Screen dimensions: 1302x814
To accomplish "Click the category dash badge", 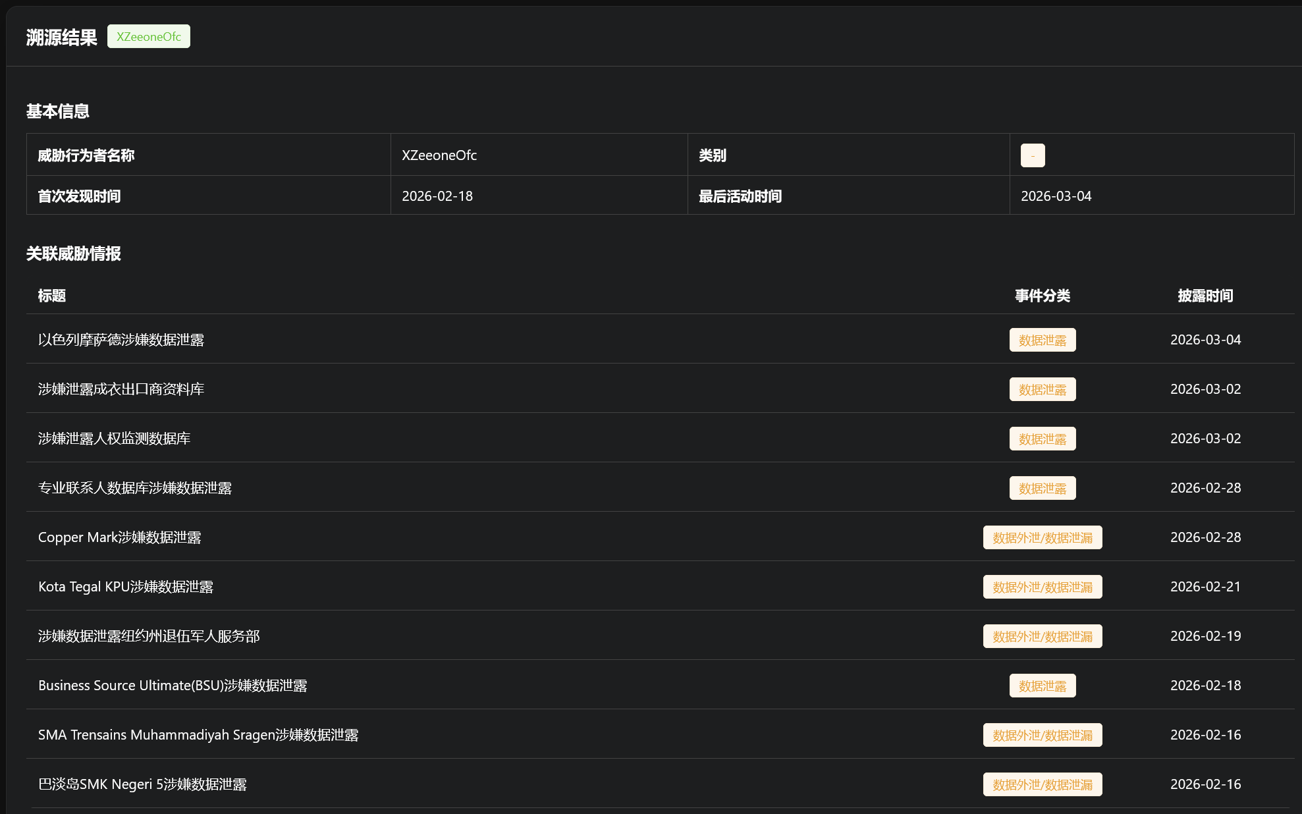I will [x=1032, y=155].
